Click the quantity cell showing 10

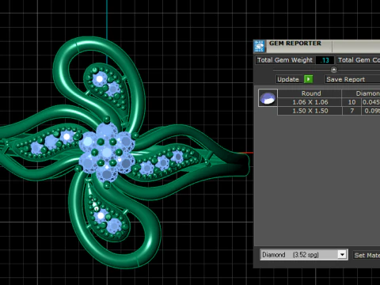(x=351, y=102)
